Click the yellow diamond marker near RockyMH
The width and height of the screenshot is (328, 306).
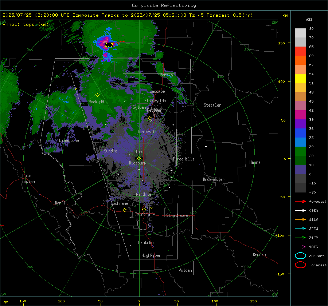pos(97,95)
